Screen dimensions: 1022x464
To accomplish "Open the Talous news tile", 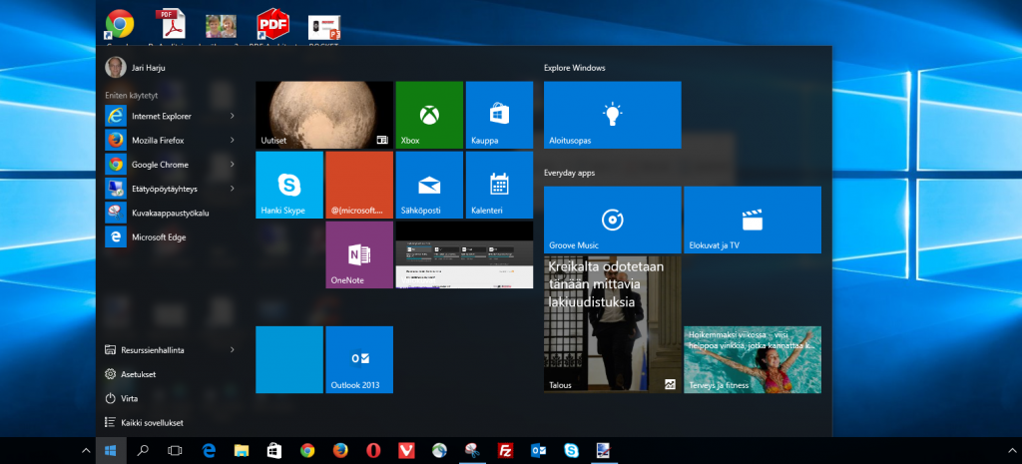I will pyautogui.click(x=612, y=324).
